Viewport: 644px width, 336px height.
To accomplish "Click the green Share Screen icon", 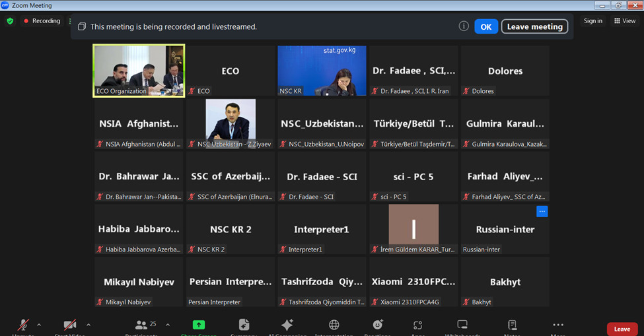I will click(x=198, y=325).
